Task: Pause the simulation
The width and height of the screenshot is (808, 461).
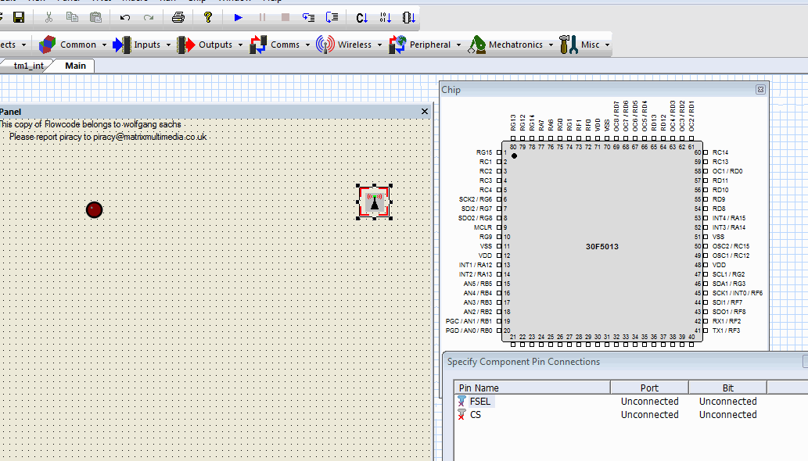Action: [x=262, y=17]
